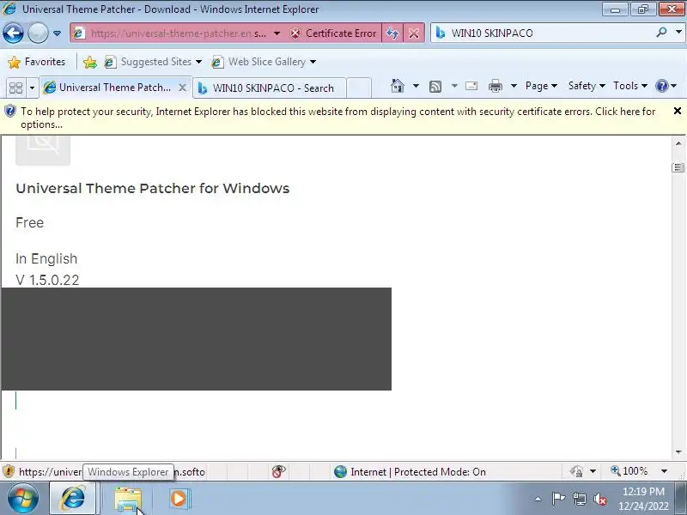Viewport: 687px width, 515px height.
Task: Stop loading with the red X icon
Action: pyautogui.click(x=414, y=33)
